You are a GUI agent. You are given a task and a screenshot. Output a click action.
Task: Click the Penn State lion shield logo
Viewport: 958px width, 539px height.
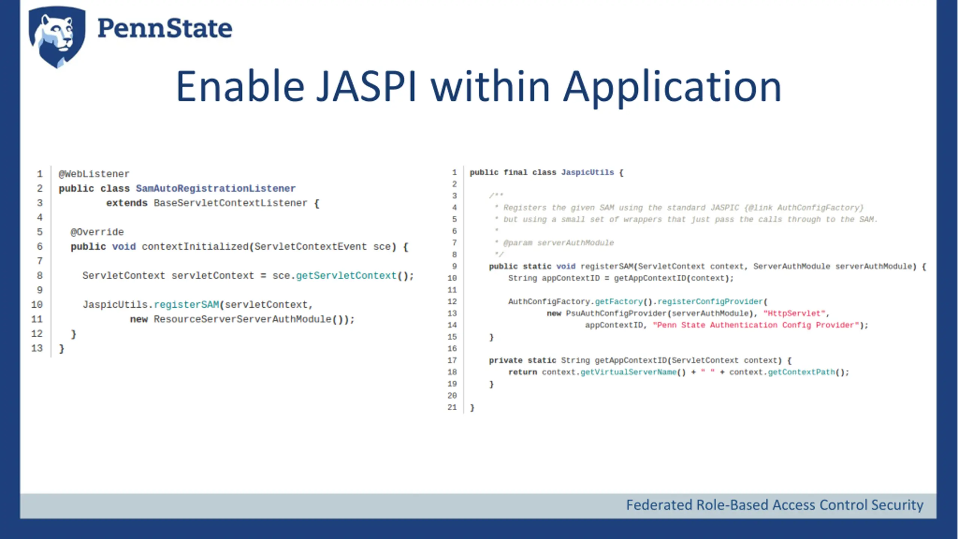coord(57,37)
